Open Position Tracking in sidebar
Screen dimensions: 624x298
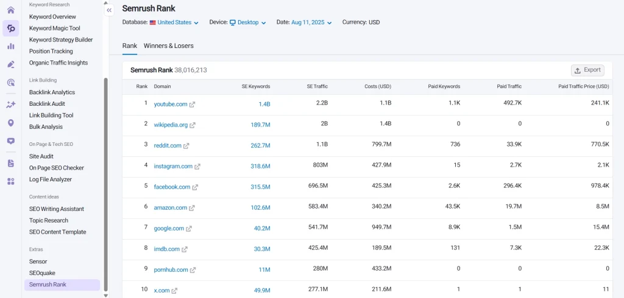(x=51, y=51)
